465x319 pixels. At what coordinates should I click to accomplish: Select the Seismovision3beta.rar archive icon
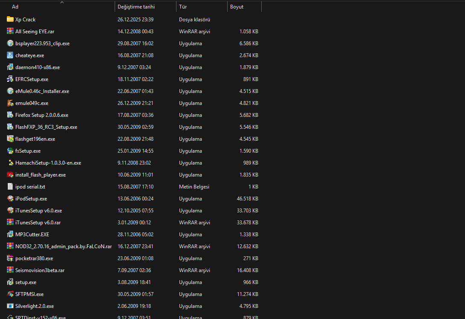pyautogui.click(x=10, y=270)
